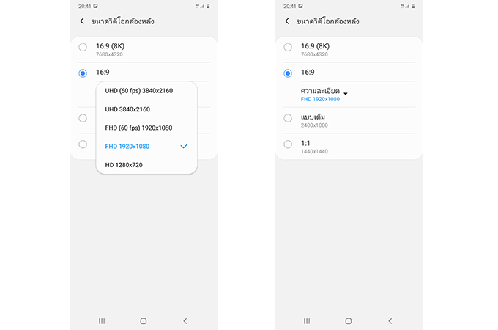Tap home button on right phone navigation bar

tap(349, 321)
